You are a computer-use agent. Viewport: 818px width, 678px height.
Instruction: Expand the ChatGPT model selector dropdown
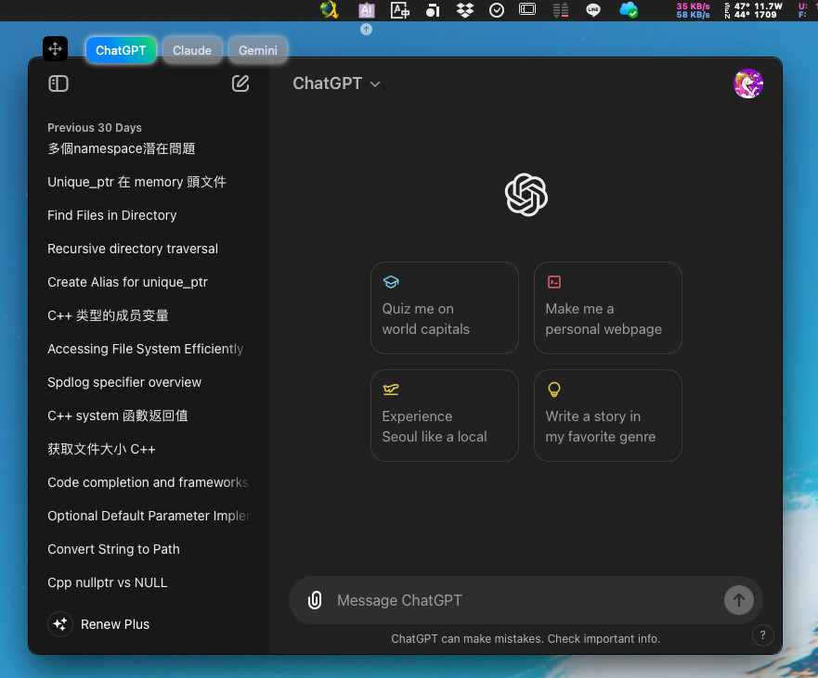(336, 83)
